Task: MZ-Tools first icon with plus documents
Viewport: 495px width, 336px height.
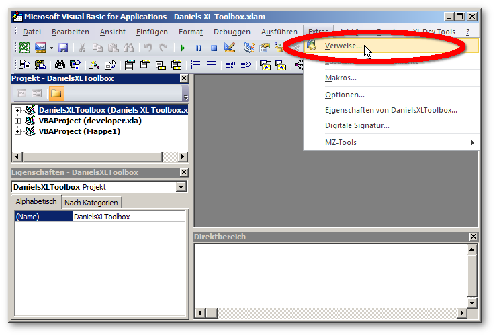Action: pyautogui.click(x=25, y=65)
